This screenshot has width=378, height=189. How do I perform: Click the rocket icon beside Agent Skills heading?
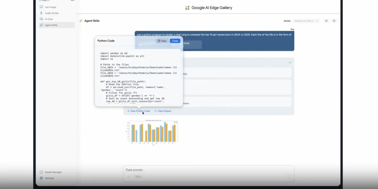tap(81, 21)
